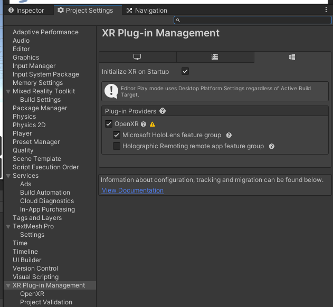This screenshot has width=333, height=307.
Task: Open Timeline settings
Action: tap(25, 252)
